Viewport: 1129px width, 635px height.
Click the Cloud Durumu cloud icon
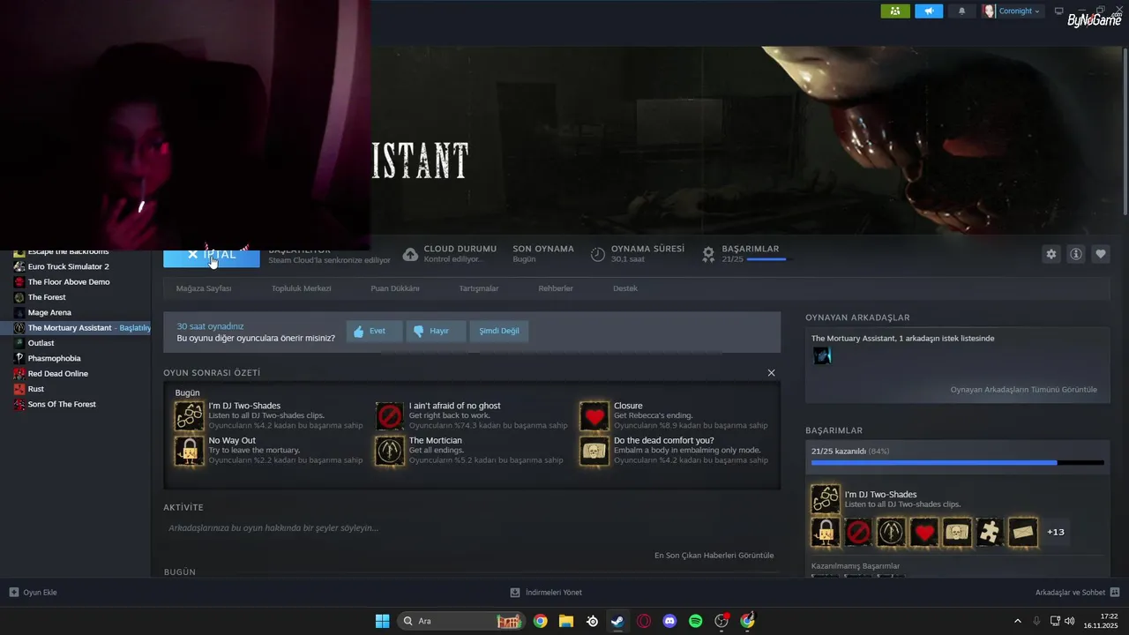click(410, 255)
